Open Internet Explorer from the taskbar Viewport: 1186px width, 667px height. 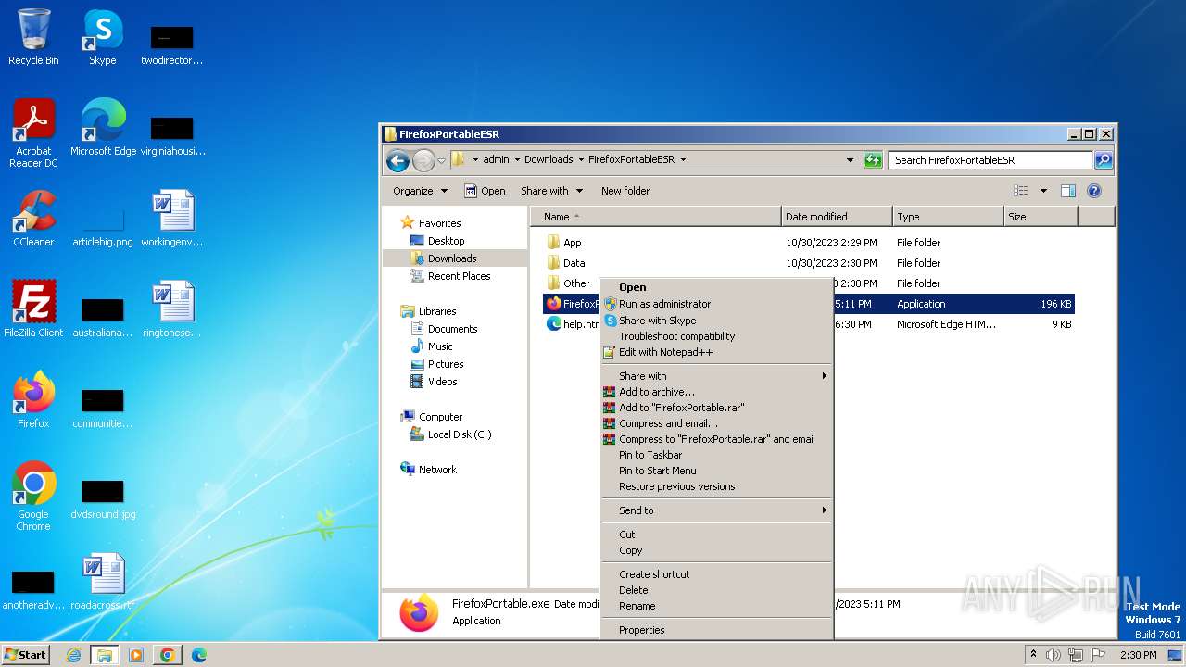(73, 655)
